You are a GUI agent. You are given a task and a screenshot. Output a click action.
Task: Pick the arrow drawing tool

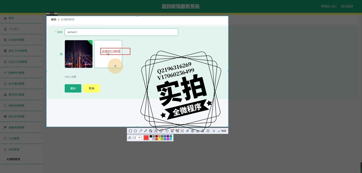tap(140, 131)
